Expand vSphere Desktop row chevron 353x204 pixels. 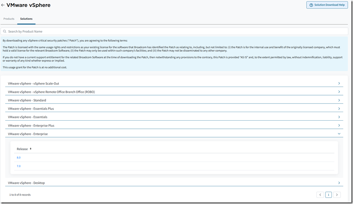point(339,183)
